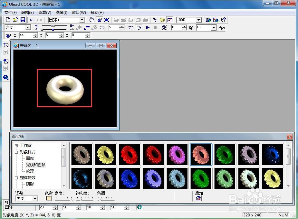Select the Move Object hand tool

92,20
